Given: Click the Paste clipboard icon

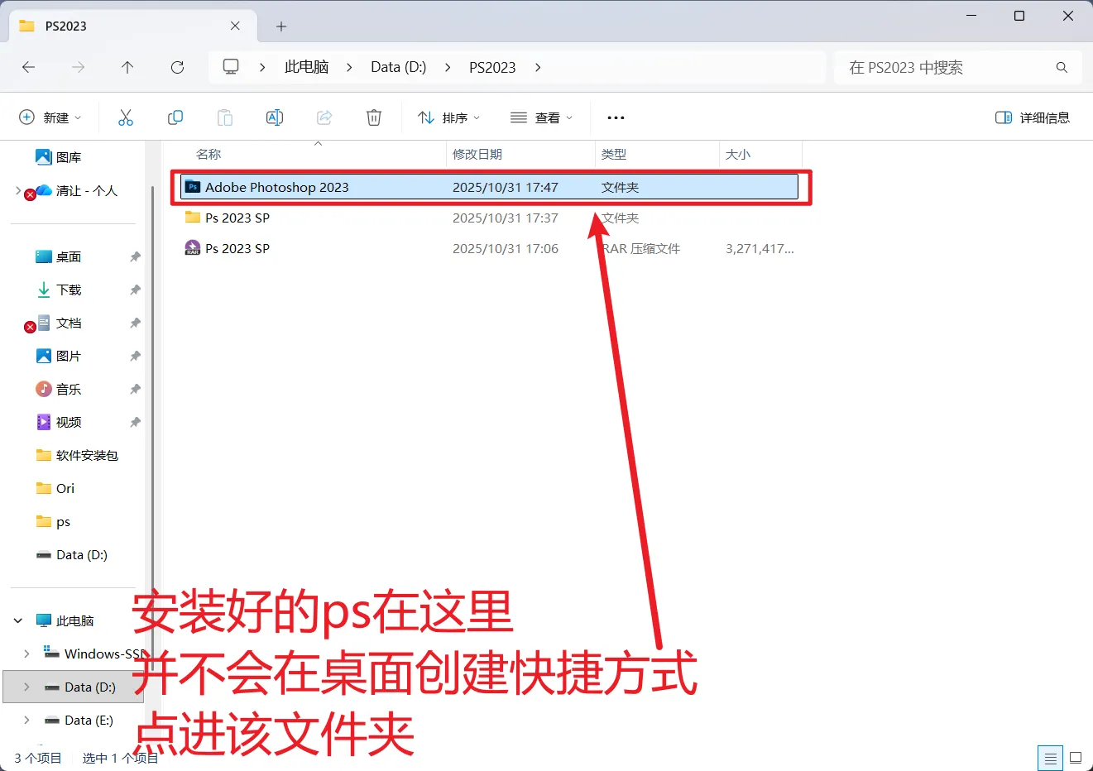Looking at the screenshot, I should (225, 117).
